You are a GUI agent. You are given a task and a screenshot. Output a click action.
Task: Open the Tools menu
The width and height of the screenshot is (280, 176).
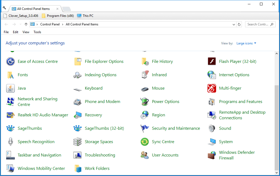37,32
